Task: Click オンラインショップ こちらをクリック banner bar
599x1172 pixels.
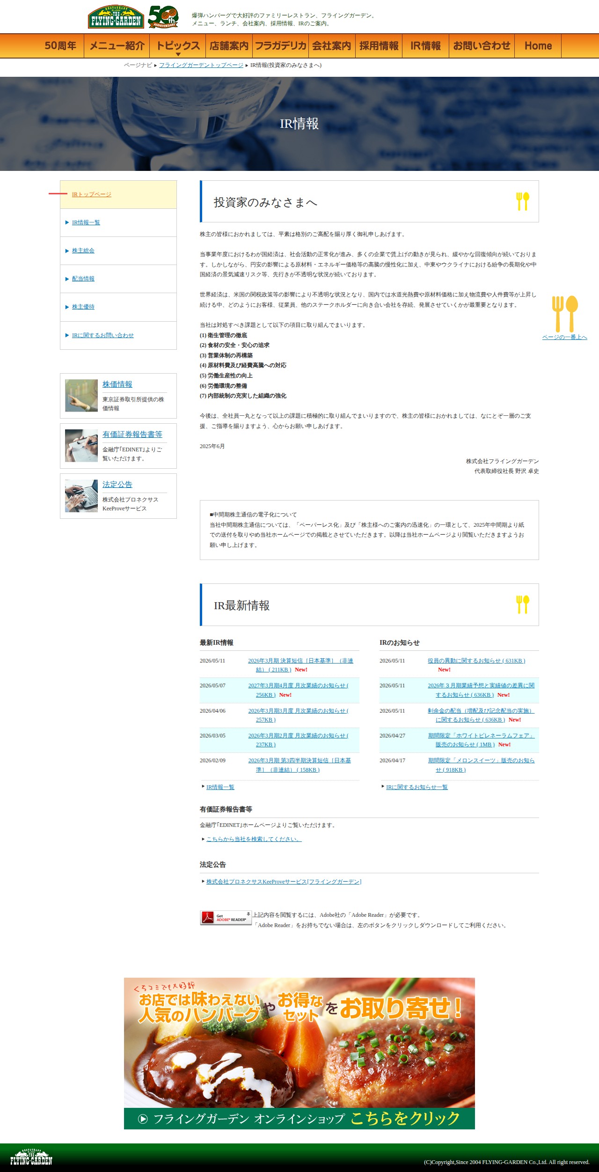Action: click(299, 1119)
